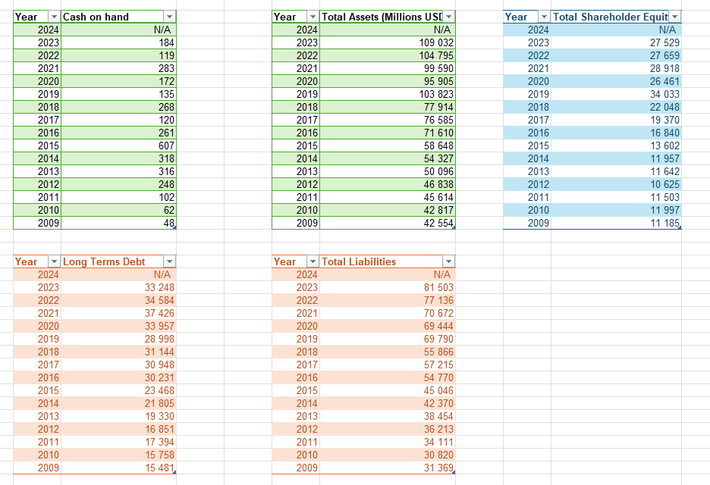Expand the Long Terms Debt filter dropdown
Screen dimensions: 710x485
coord(169,261)
